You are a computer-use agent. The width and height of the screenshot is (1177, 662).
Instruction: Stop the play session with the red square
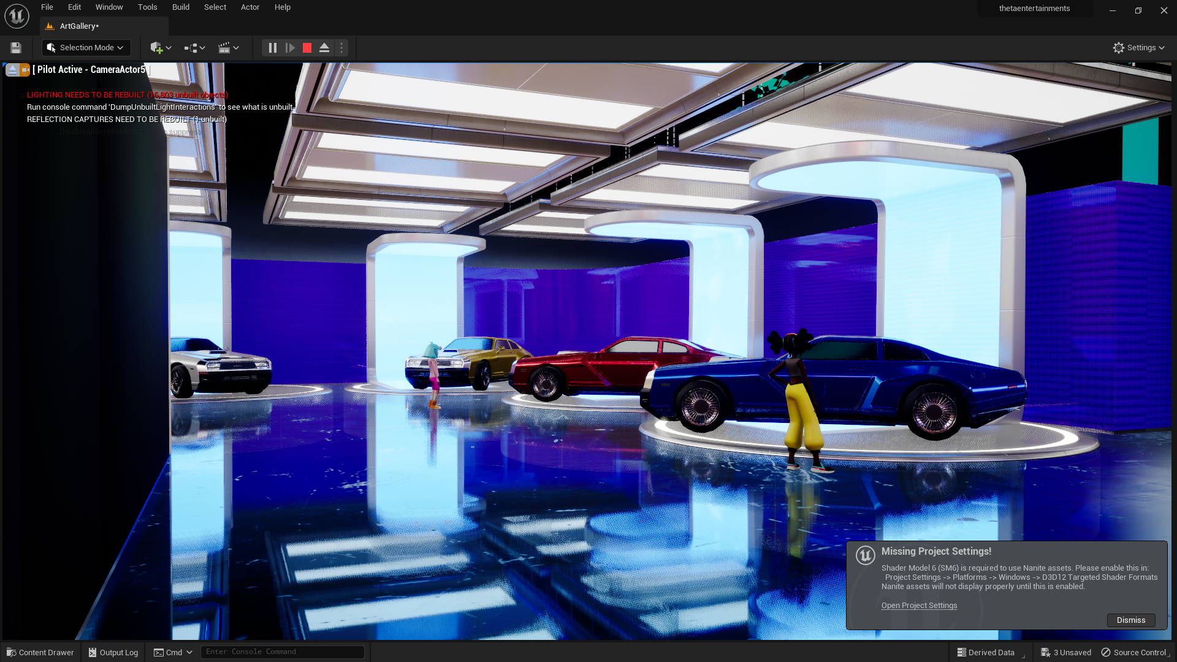307,48
